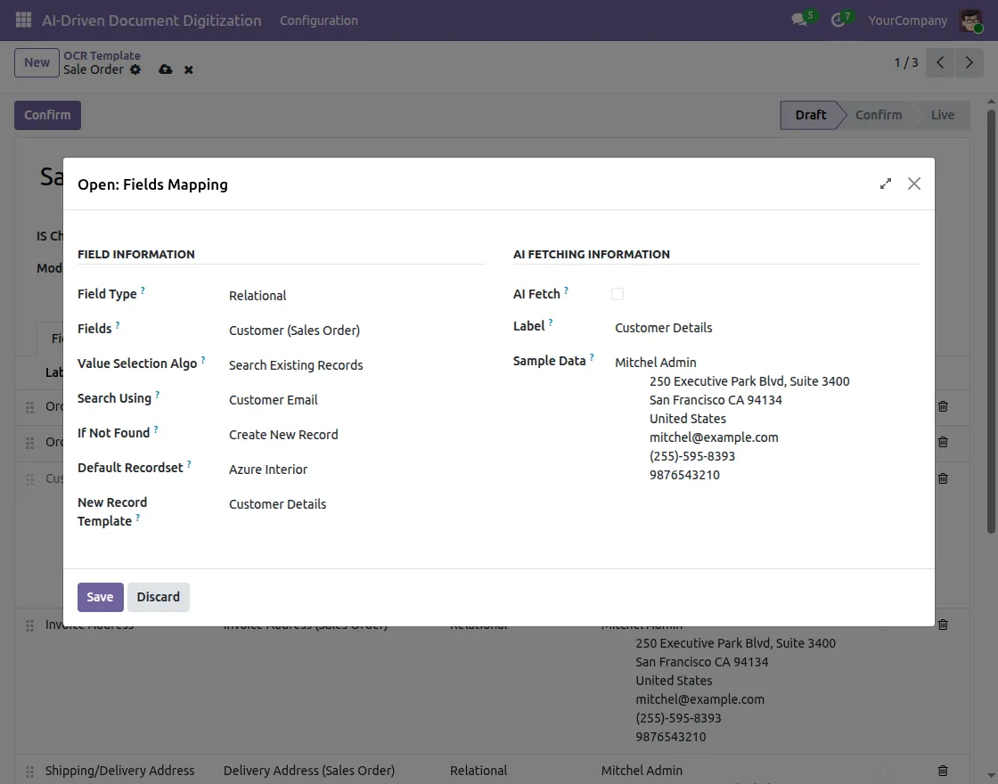Viewport: 998px width, 784px height.
Task: Open If Not Found dropdown
Action: (356, 435)
